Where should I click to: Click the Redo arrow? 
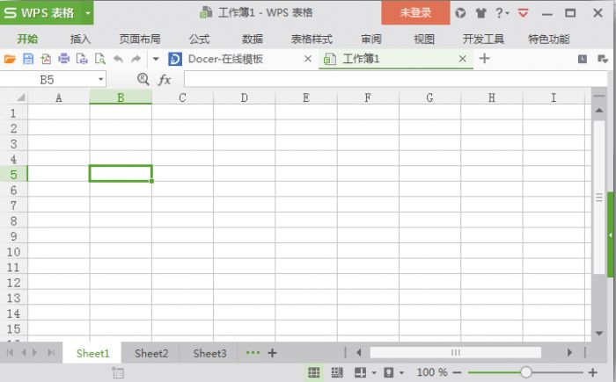[136, 59]
